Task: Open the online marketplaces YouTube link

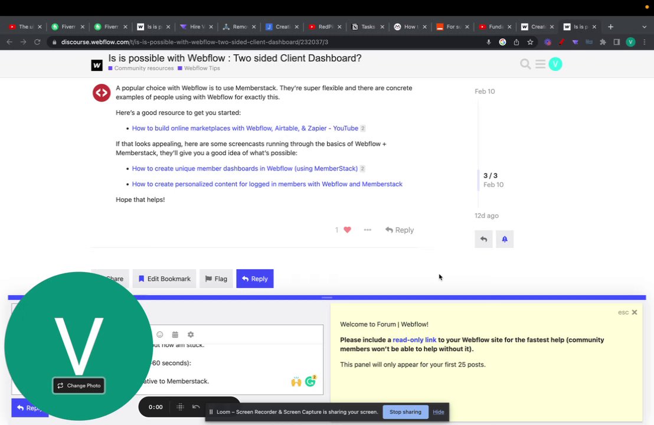Action: [246, 128]
